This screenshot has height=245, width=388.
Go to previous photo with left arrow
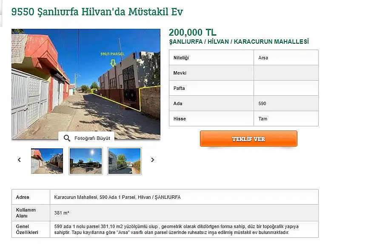19,160
